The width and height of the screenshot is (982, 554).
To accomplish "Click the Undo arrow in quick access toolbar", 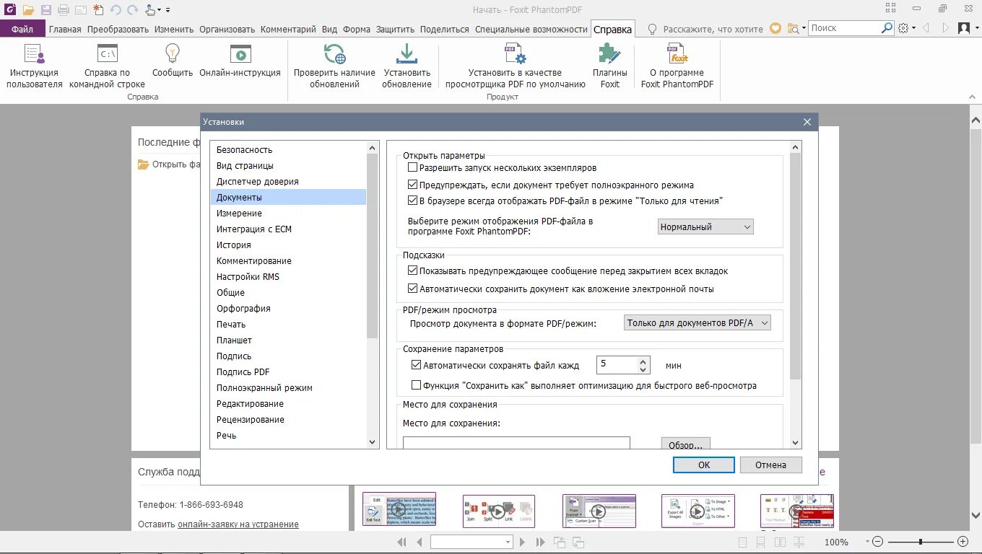I will point(116,10).
